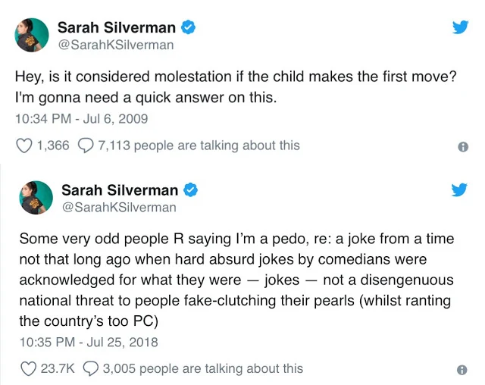
Task: Click the reply bubble icon on the 2009 tweet
Action: [86, 146]
